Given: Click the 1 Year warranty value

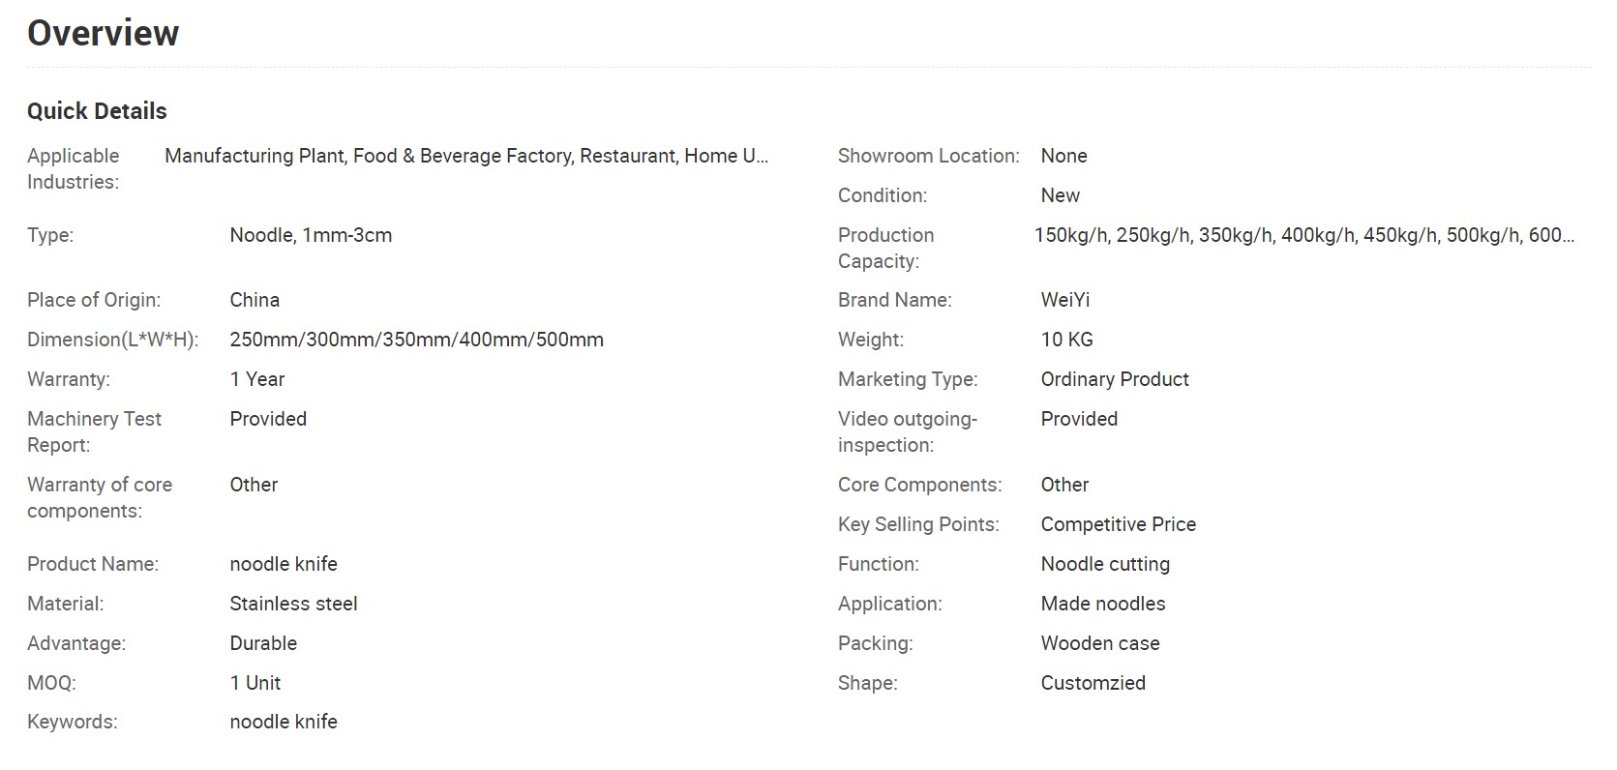Looking at the screenshot, I should (x=256, y=379).
